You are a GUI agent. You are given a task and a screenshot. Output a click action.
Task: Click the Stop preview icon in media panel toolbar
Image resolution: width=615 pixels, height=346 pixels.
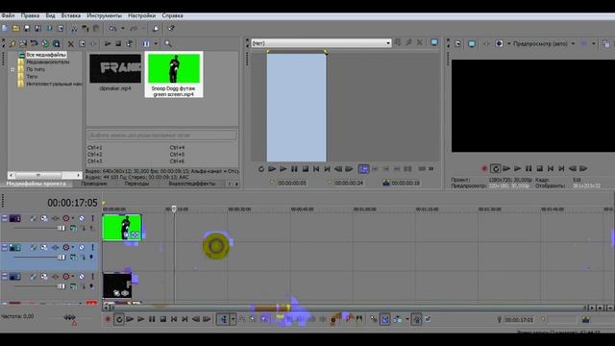118,43
